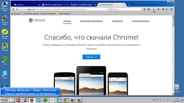Bookmark this page with the star icon
This screenshot has height=103, width=184.
point(145,9)
